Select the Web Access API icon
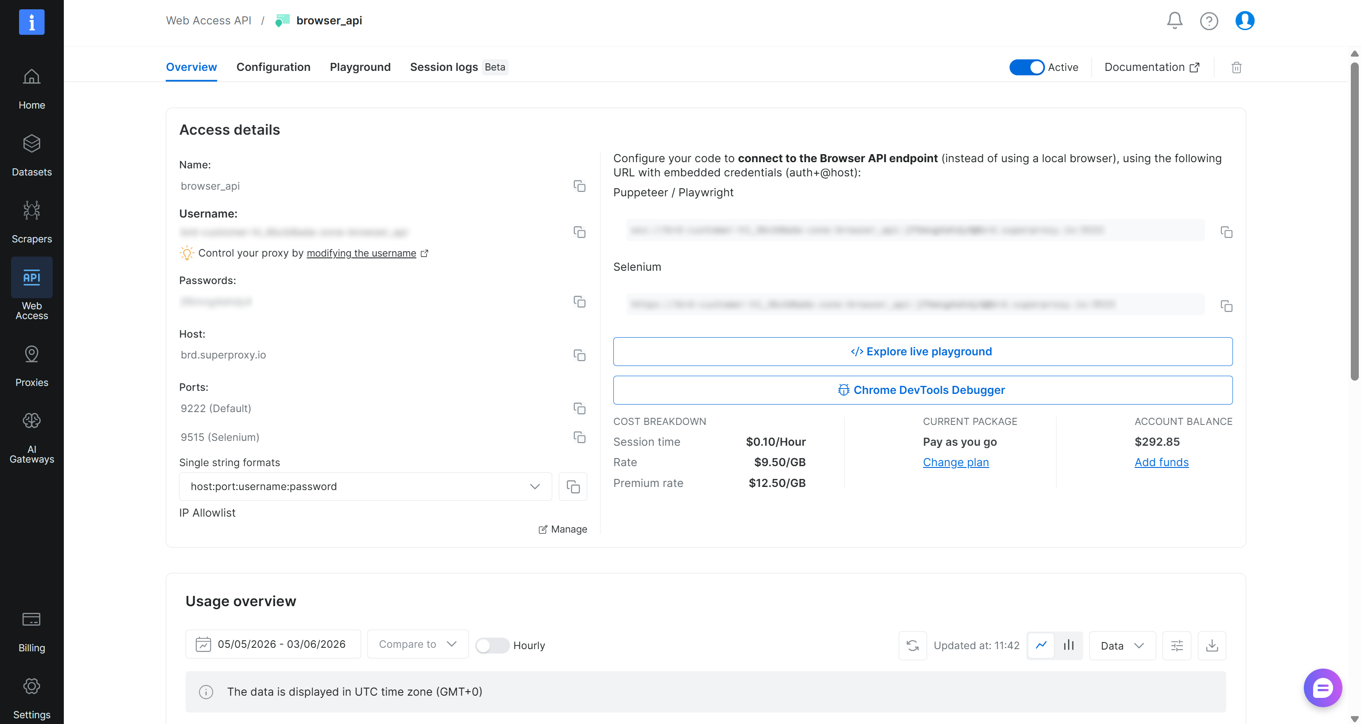Viewport: 1361px width, 724px height. click(x=32, y=277)
